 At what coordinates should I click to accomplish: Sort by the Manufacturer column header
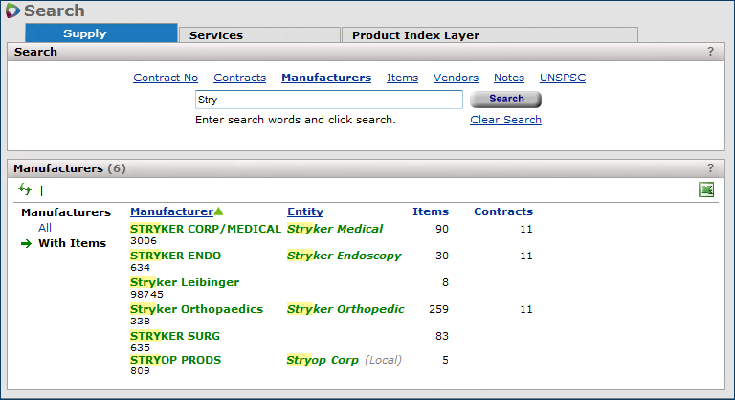tap(171, 211)
